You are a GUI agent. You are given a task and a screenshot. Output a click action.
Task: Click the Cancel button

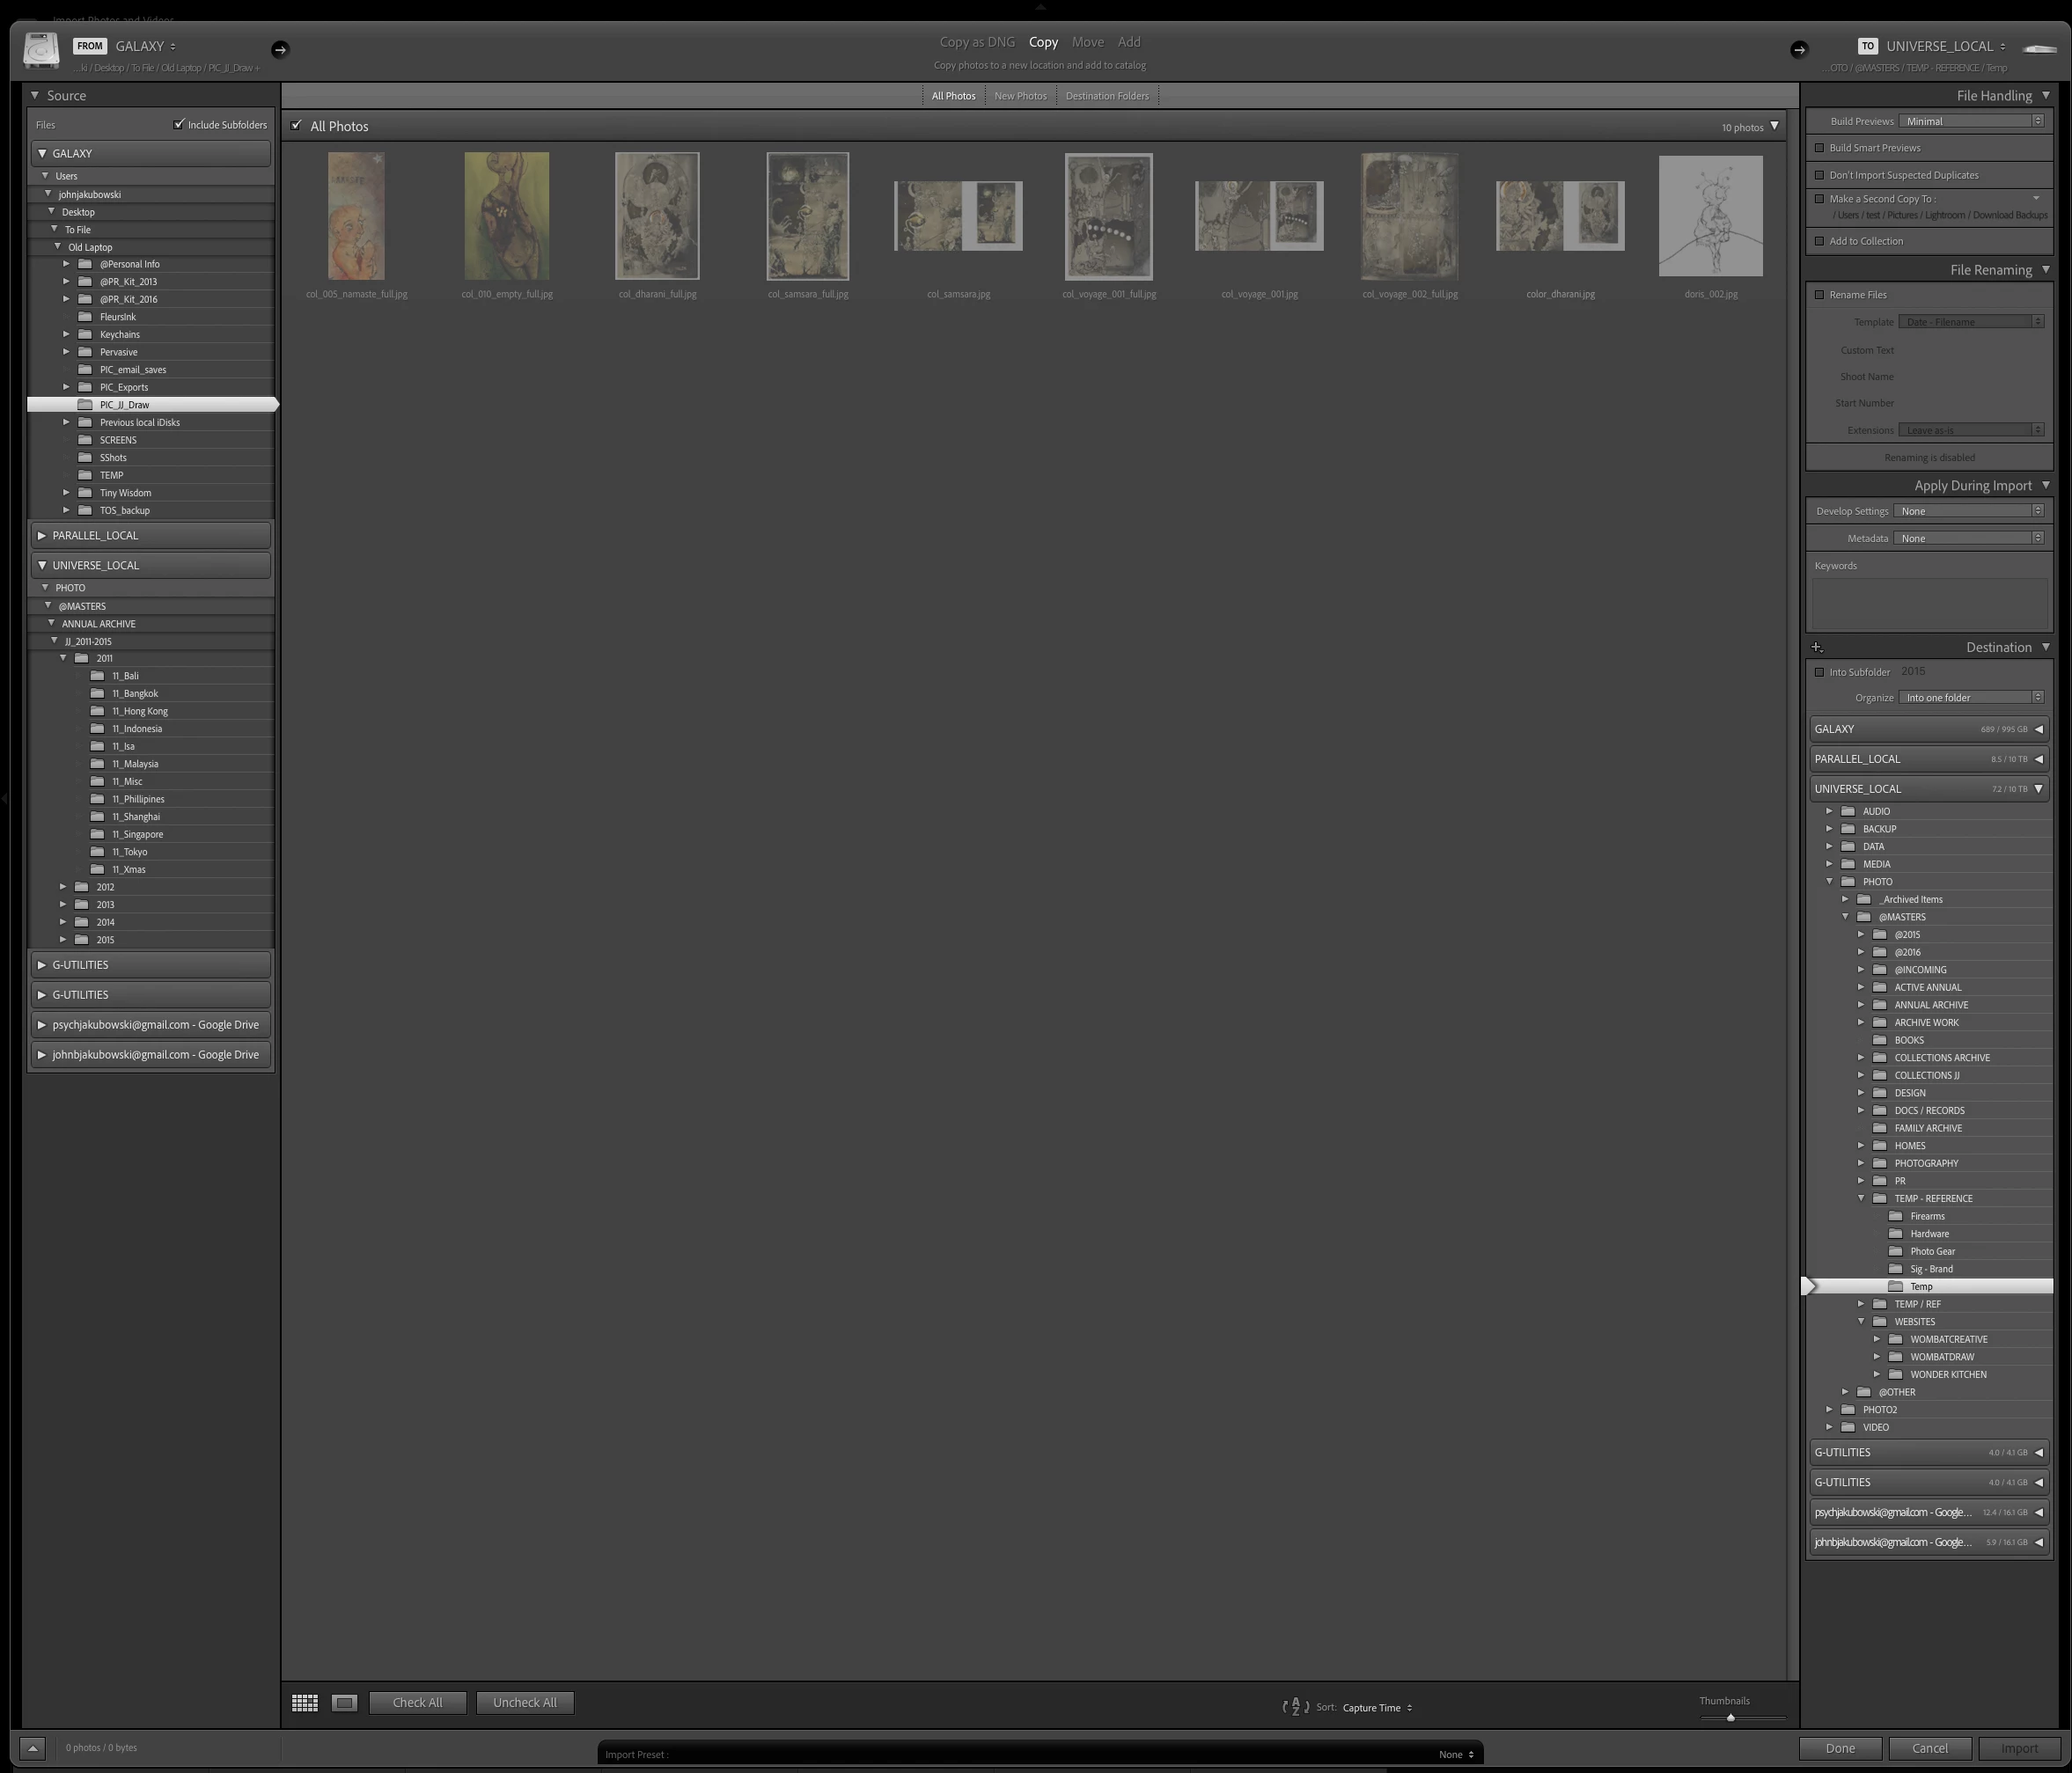pos(1929,1748)
